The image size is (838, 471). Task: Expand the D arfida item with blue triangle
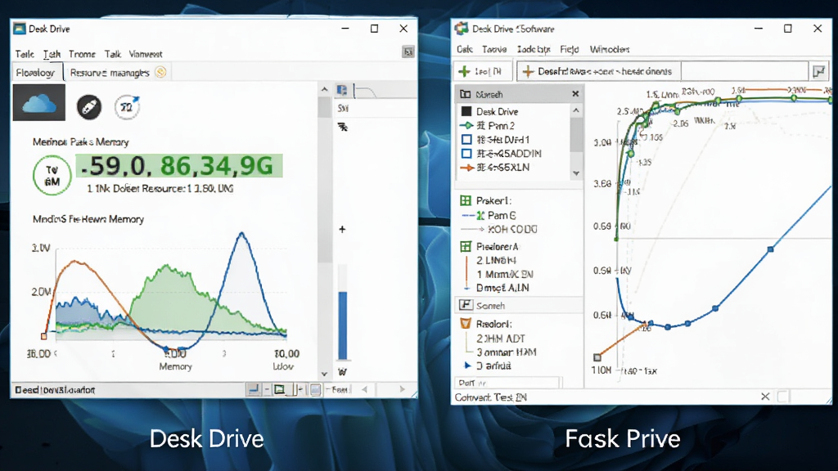(x=467, y=366)
